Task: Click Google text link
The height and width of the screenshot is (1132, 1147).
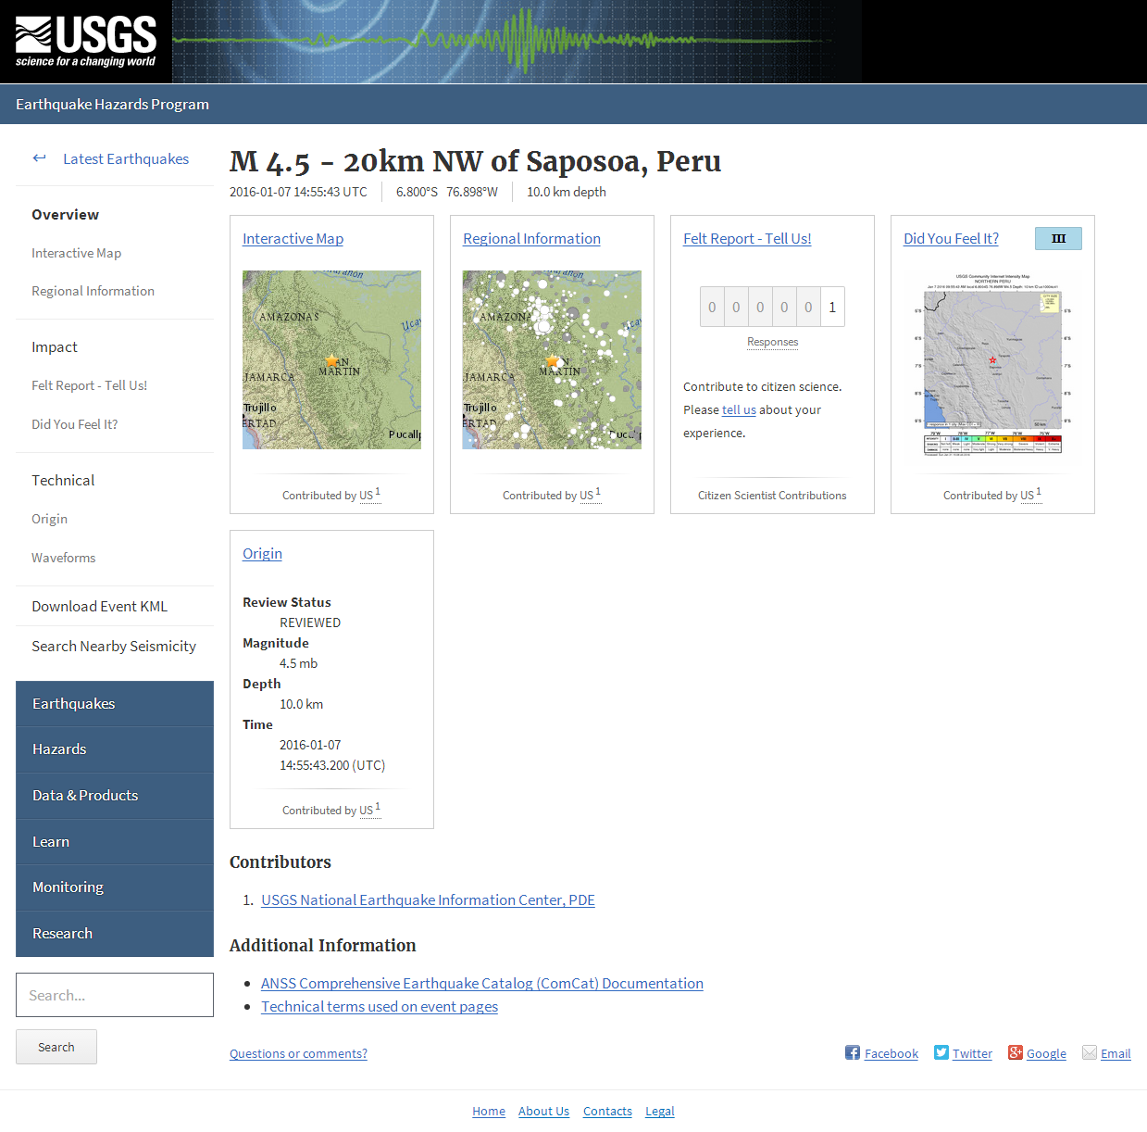Action: tap(1046, 1053)
